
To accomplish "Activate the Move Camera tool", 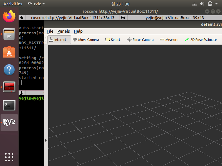I will pyautogui.click(x=86, y=40).
